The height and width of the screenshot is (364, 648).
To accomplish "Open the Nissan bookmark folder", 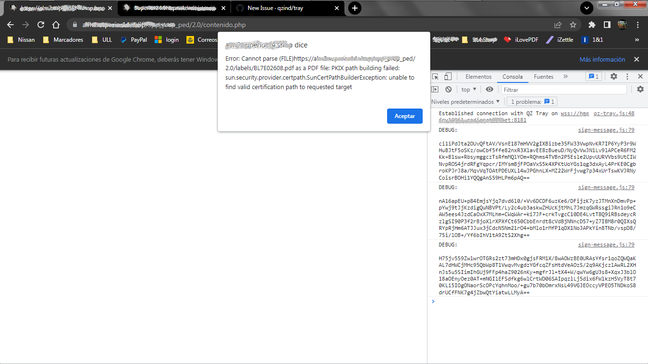I will [21, 40].
